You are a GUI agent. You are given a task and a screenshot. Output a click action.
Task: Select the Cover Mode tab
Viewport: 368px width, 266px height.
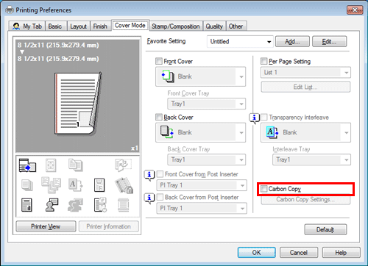(130, 25)
